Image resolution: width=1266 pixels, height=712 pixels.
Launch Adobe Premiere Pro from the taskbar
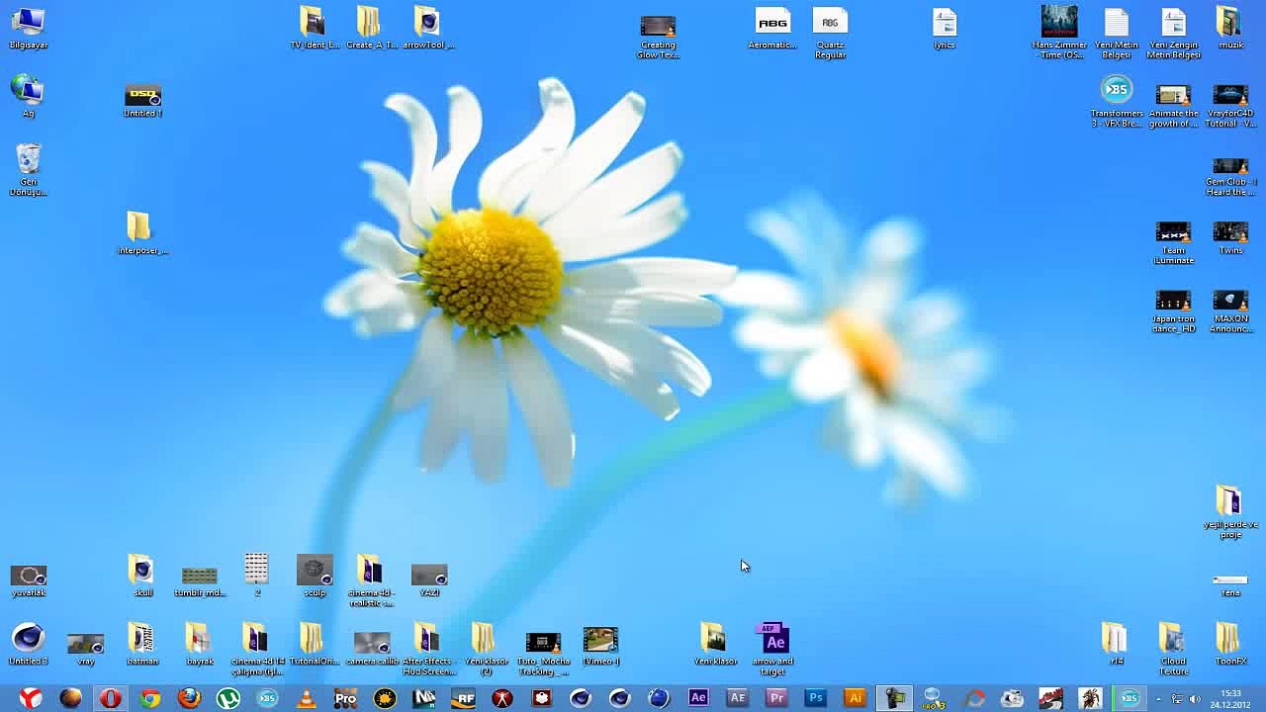click(776, 698)
